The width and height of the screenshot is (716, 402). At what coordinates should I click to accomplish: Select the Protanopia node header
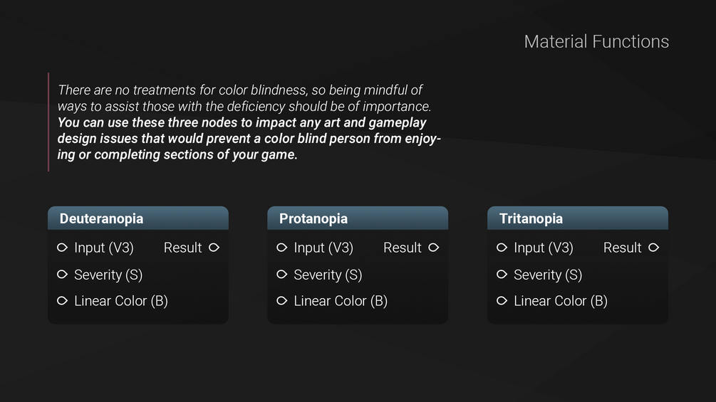[358, 218]
